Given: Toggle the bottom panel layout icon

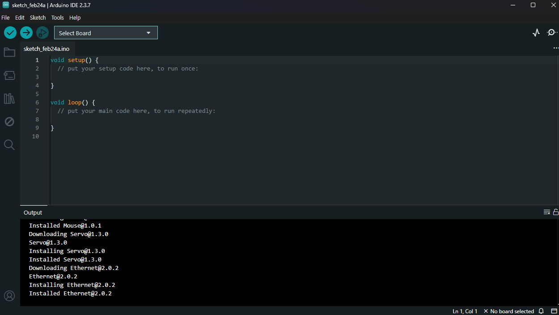Looking at the screenshot, I should coord(554,311).
